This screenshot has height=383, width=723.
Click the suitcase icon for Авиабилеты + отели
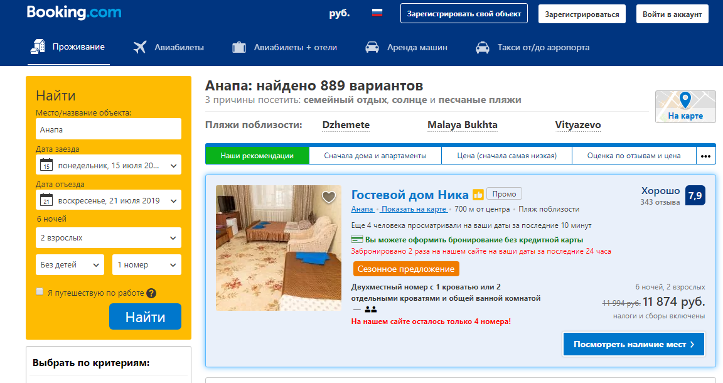pyautogui.click(x=239, y=47)
